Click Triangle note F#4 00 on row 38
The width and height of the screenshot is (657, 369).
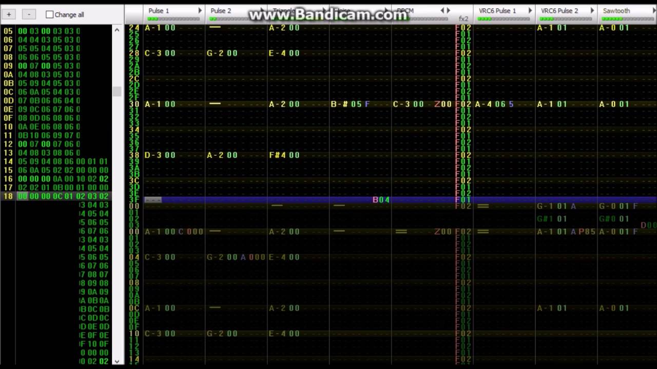[284, 155]
